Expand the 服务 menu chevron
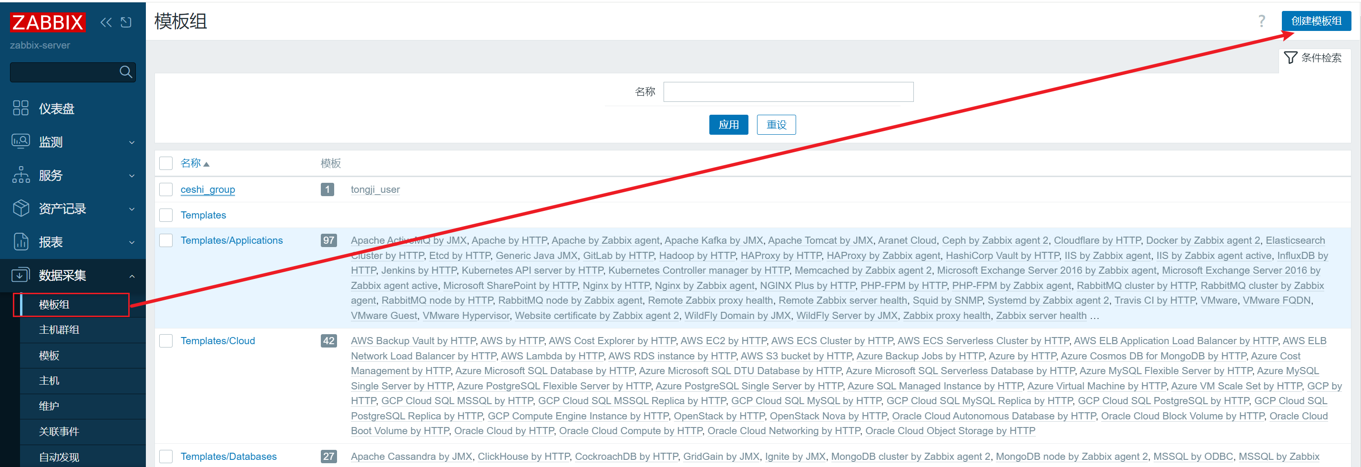This screenshot has height=467, width=1361. pyautogui.click(x=132, y=176)
